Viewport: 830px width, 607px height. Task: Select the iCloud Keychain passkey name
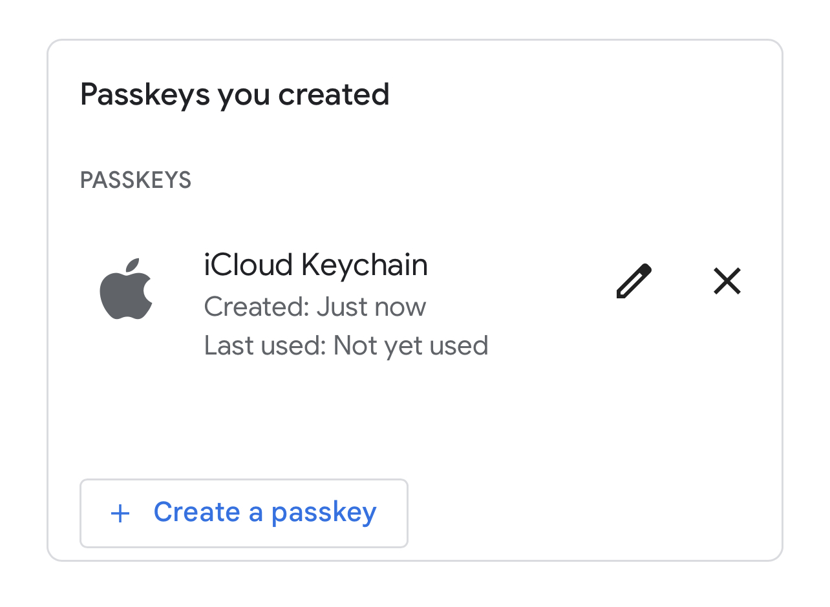(x=315, y=265)
